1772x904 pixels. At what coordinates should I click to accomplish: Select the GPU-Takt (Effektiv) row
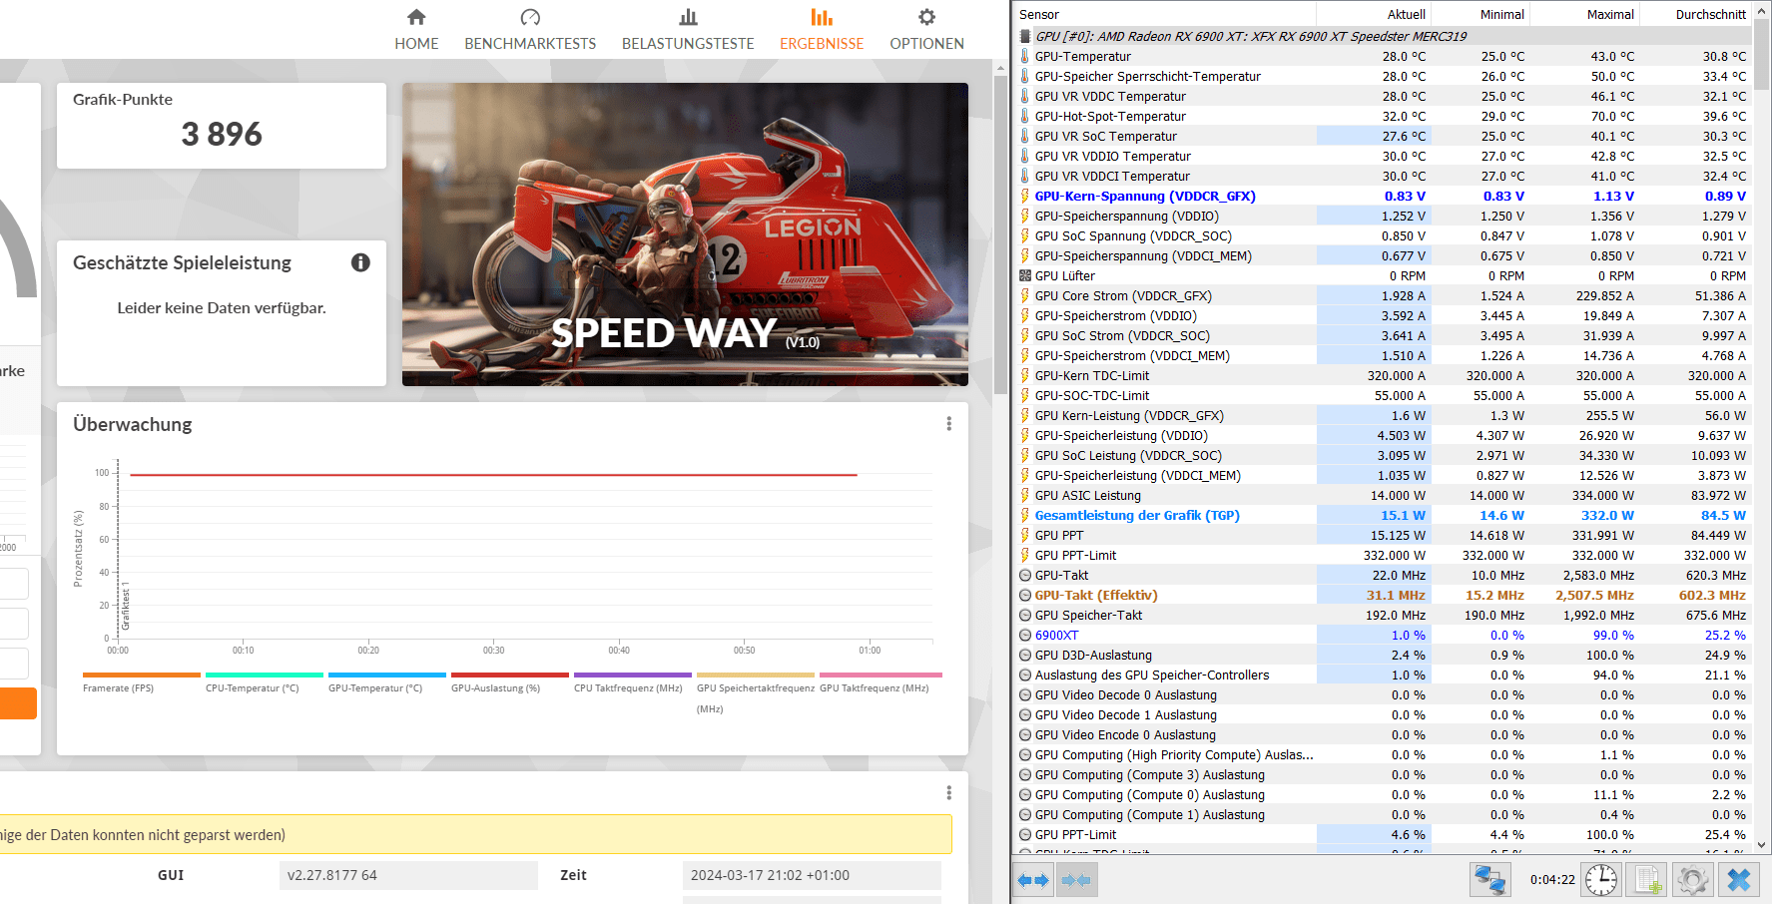1383,595
